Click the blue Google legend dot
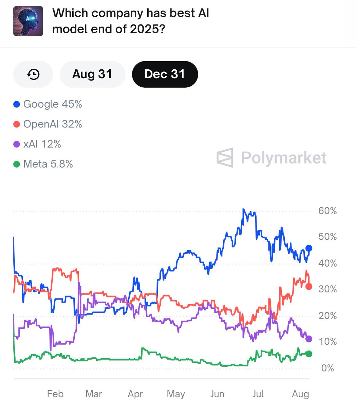357x408 pixels. [17, 104]
